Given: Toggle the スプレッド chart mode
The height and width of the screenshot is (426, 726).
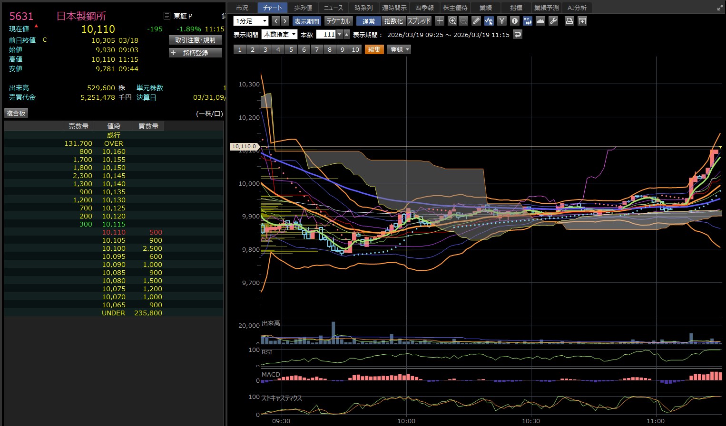Looking at the screenshot, I should click(x=419, y=21).
